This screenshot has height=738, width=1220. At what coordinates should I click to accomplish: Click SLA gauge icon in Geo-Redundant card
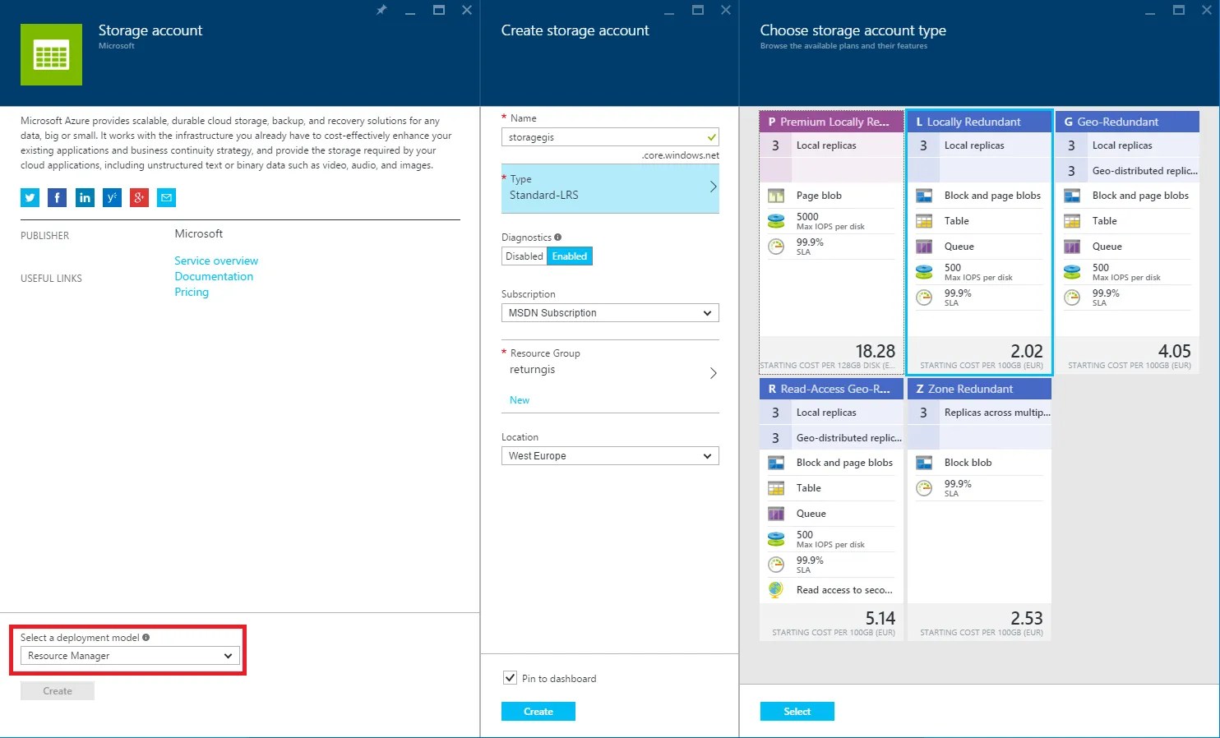(1072, 298)
